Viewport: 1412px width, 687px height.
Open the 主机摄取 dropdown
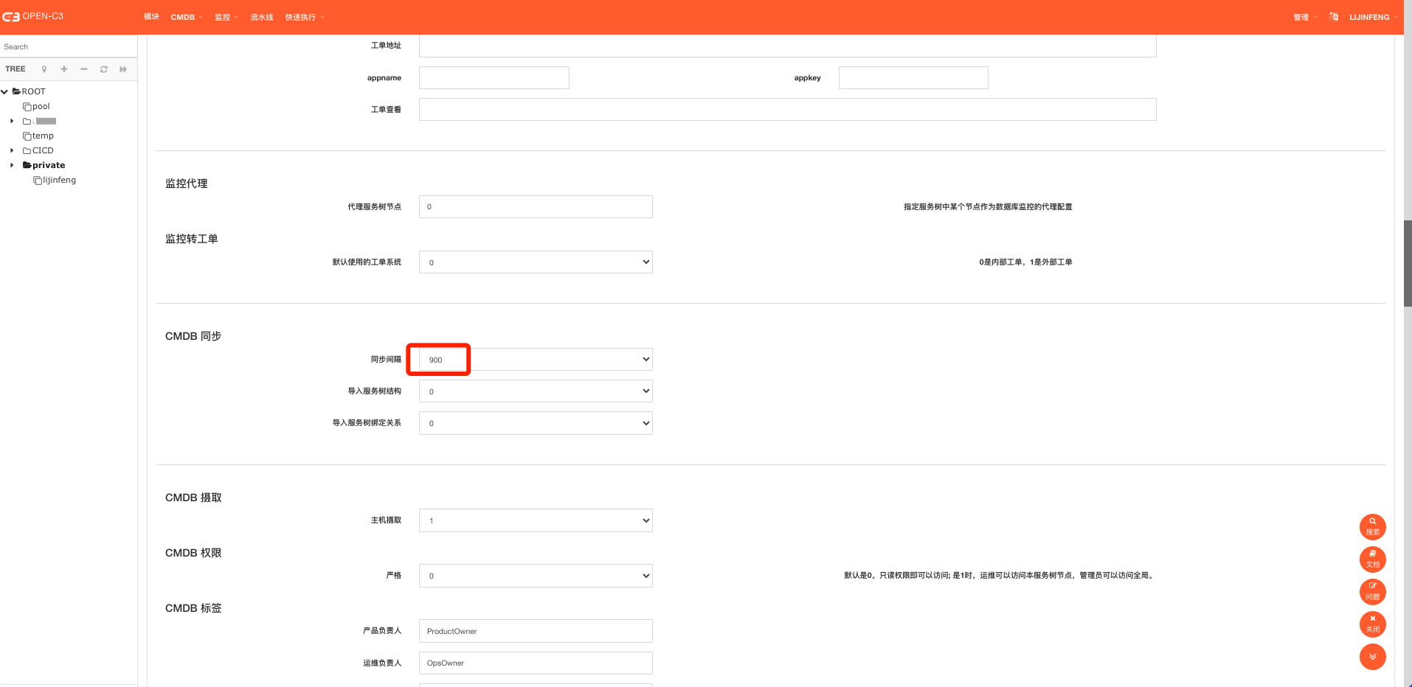(x=536, y=520)
